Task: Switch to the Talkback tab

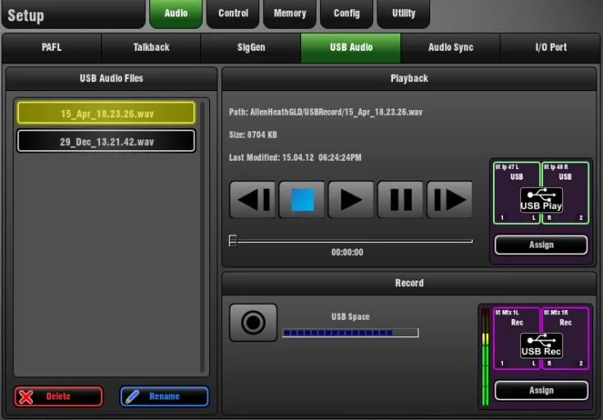Action: pos(151,48)
